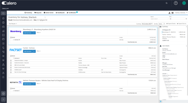The image size is (188, 103).
Task: Click the FactSet logo
Action: pos(16,50)
